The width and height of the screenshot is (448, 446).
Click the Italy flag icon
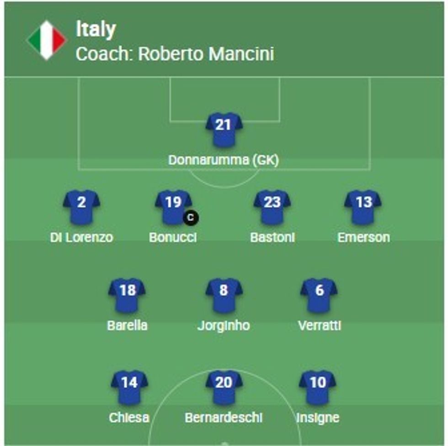click(47, 40)
